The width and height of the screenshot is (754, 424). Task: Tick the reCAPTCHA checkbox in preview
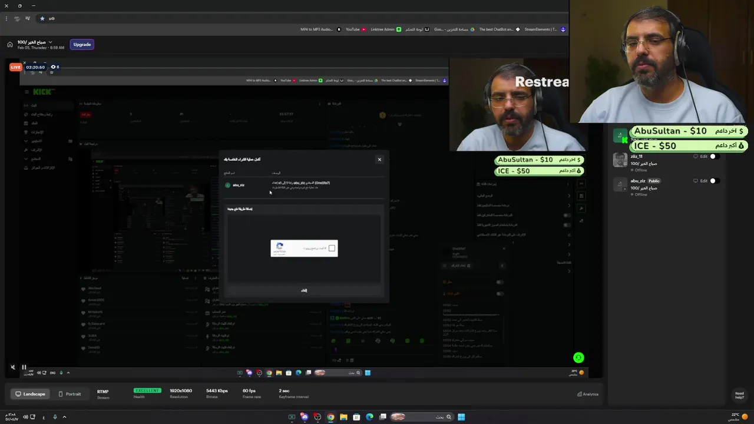(332, 249)
